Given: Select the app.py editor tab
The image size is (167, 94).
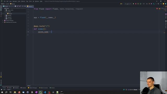Looking at the screenshot, I should point(30,6).
